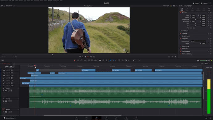Screen dimensions: 213x120
Task: Toggle the Cropping section enable switch
Action: (x=181, y=33)
